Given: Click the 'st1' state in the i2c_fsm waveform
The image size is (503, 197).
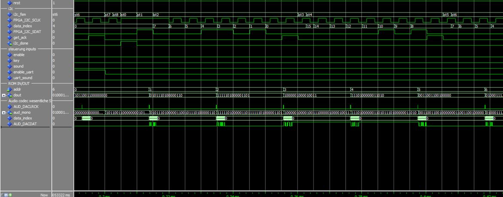Looking at the screenshot, I should 140,15.
